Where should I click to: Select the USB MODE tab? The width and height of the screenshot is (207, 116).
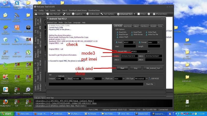pos(118,26)
